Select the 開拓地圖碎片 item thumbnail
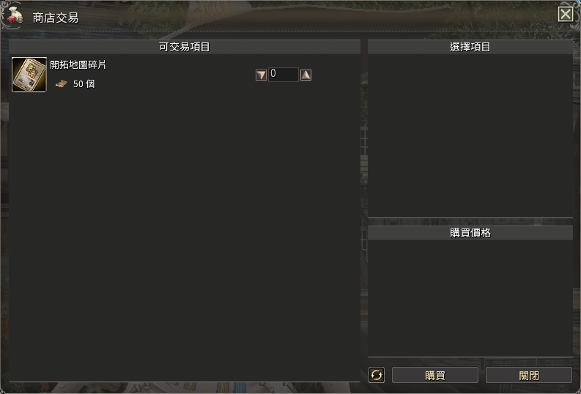 tap(29, 74)
